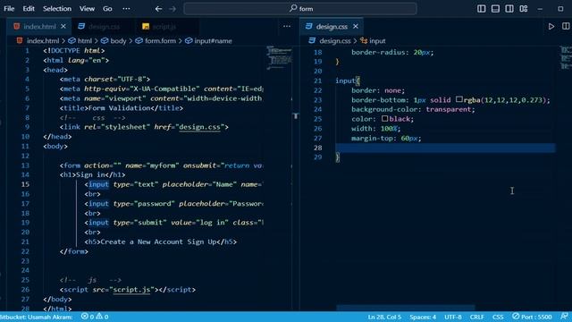The height and width of the screenshot is (322, 572).
Task: Toggle secondary side bar layout icon
Action: click(509, 8)
